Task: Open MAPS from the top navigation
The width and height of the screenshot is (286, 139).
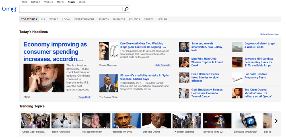Action: click(60, 2)
